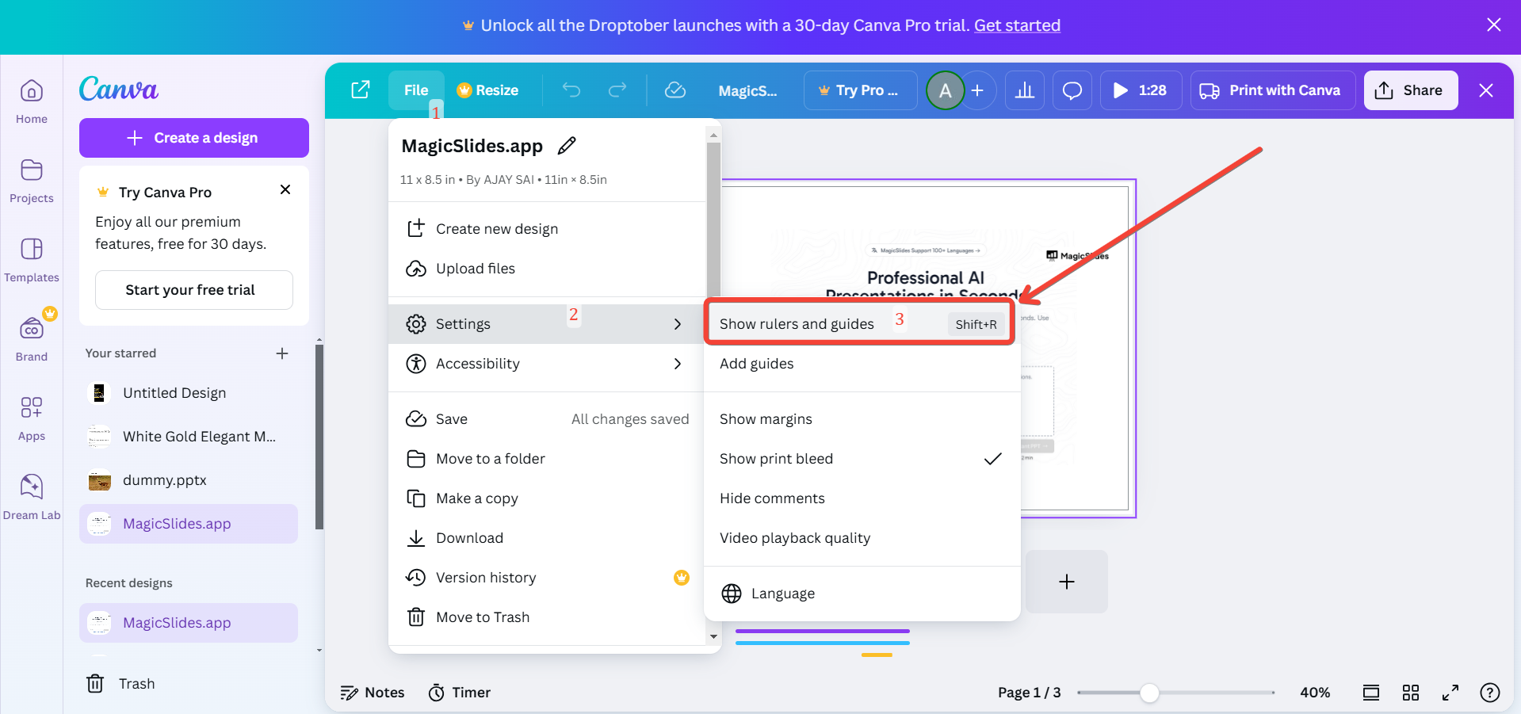Choose Make a copy menu item
1521x714 pixels.
pyautogui.click(x=476, y=498)
